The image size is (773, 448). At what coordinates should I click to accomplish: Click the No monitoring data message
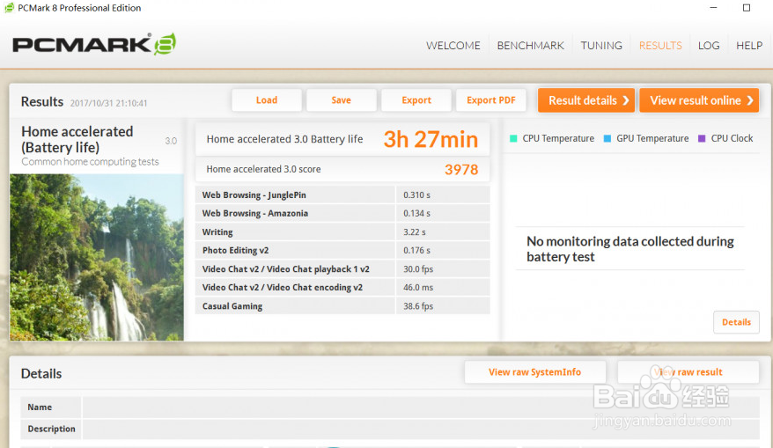click(630, 249)
